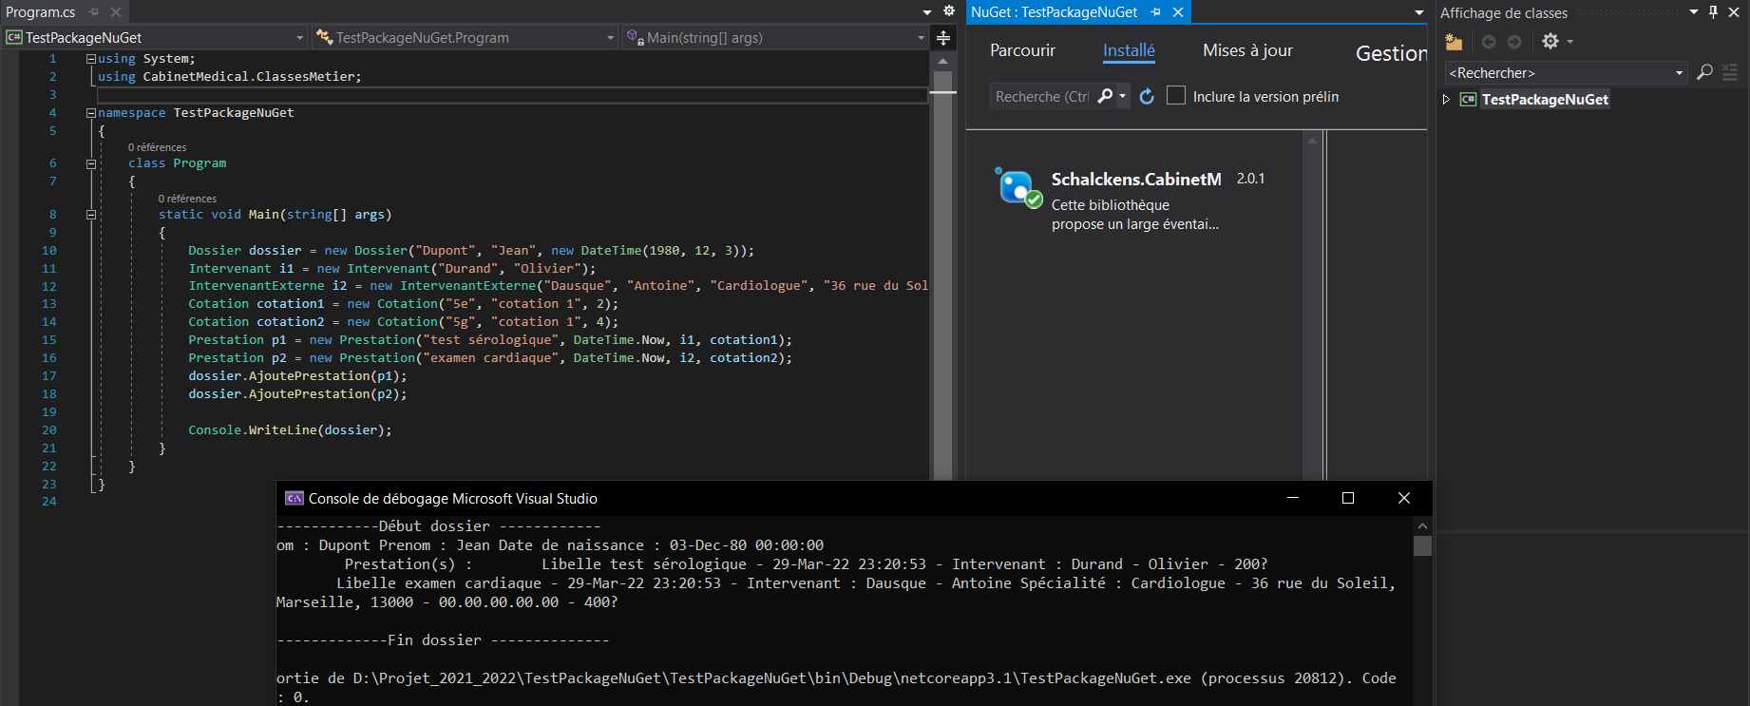Close the Visual Studio debug console
Screen dimensions: 1750x706
(1404, 498)
